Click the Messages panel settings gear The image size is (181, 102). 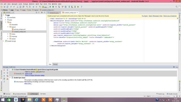[174, 67]
